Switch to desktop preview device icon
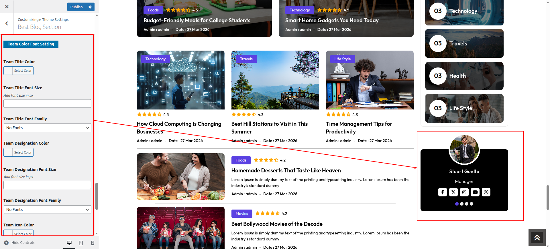This screenshot has width=550, height=249. (x=69, y=243)
